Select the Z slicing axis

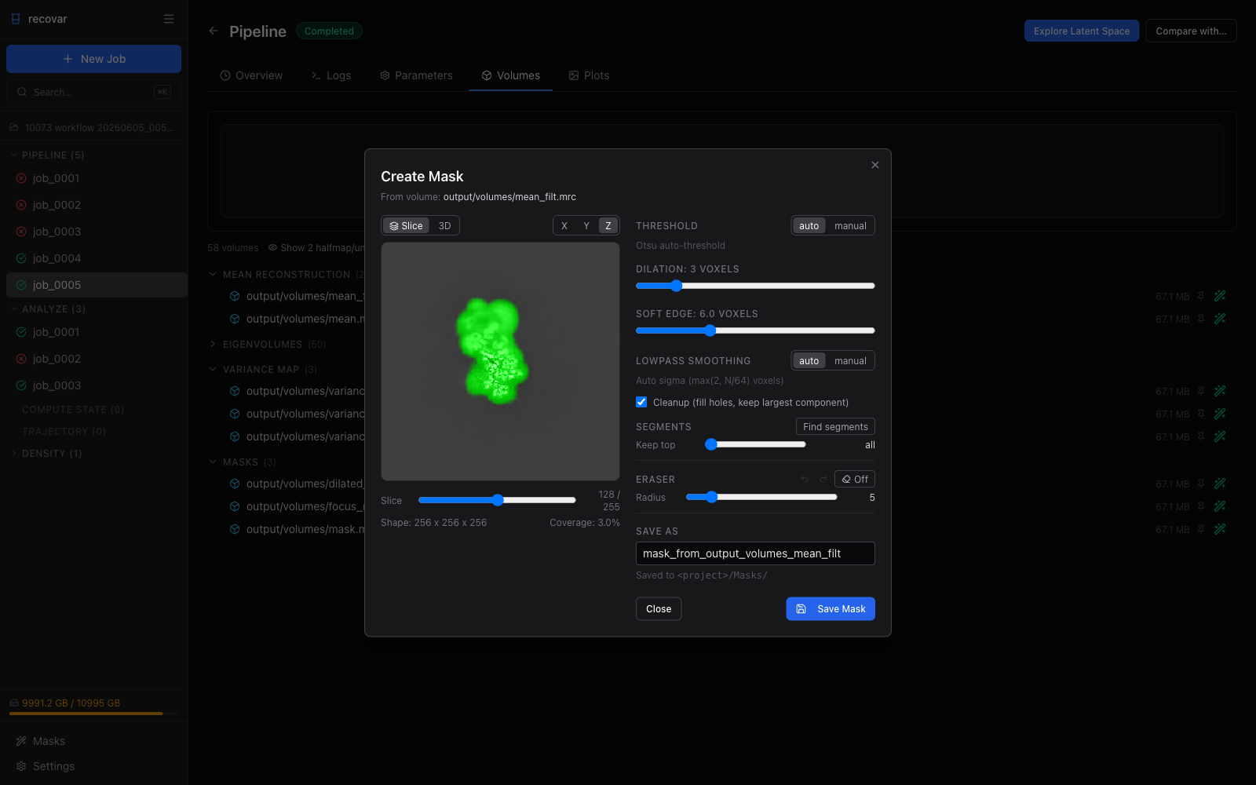[x=608, y=225]
